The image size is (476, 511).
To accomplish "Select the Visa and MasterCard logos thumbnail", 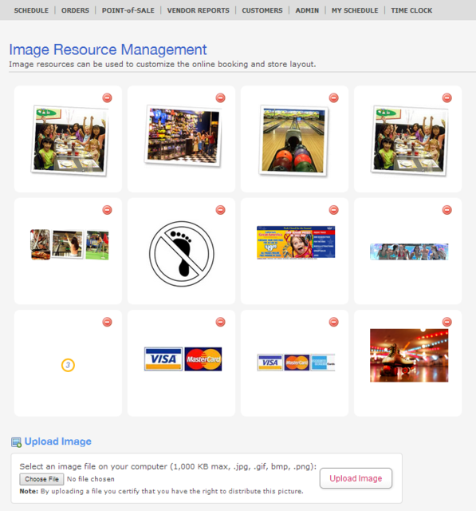I will [183, 358].
